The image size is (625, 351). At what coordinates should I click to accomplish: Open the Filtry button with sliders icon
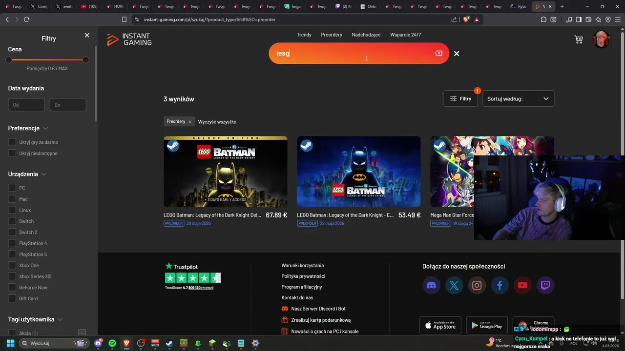point(460,98)
